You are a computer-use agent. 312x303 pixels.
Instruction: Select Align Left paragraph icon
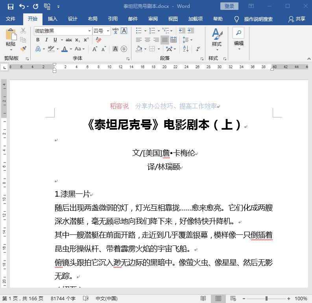click(x=139, y=40)
